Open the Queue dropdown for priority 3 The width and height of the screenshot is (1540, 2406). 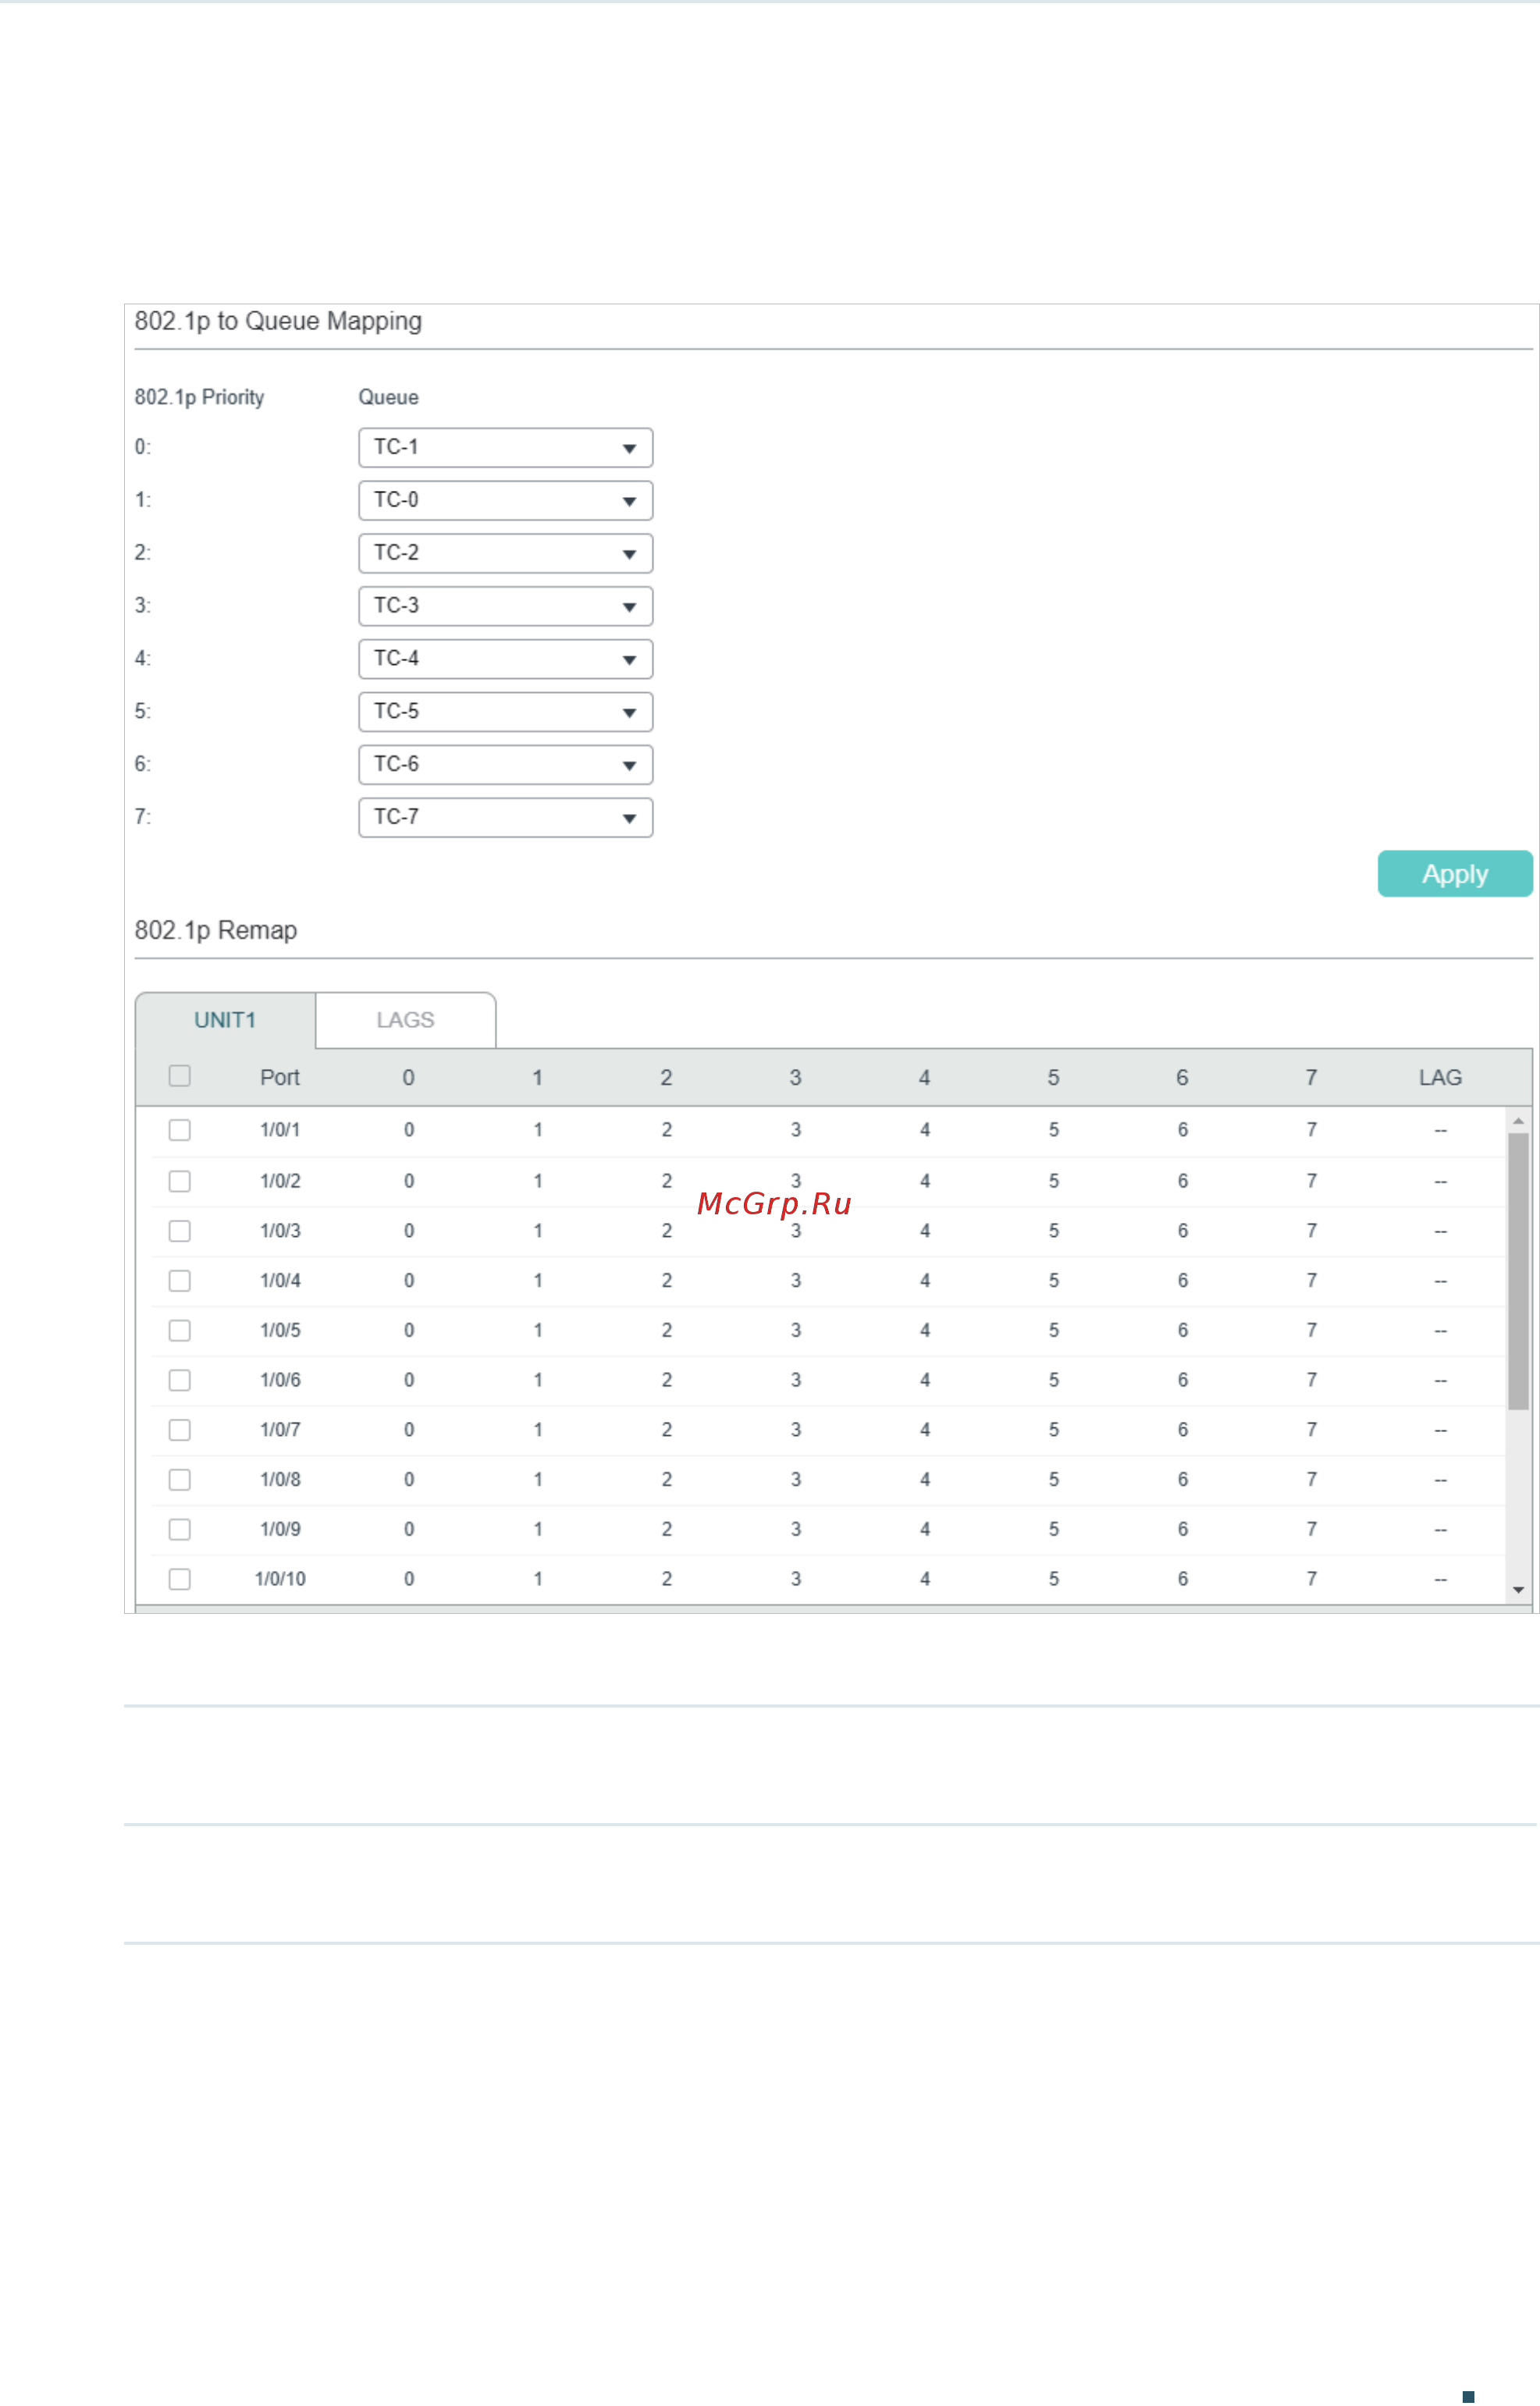(x=505, y=606)
